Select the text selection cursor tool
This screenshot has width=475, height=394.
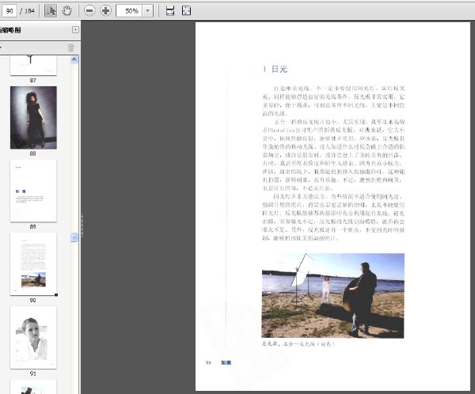point(51,11)
